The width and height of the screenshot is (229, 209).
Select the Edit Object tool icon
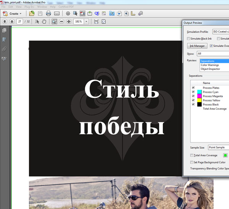tap(75, 13)
